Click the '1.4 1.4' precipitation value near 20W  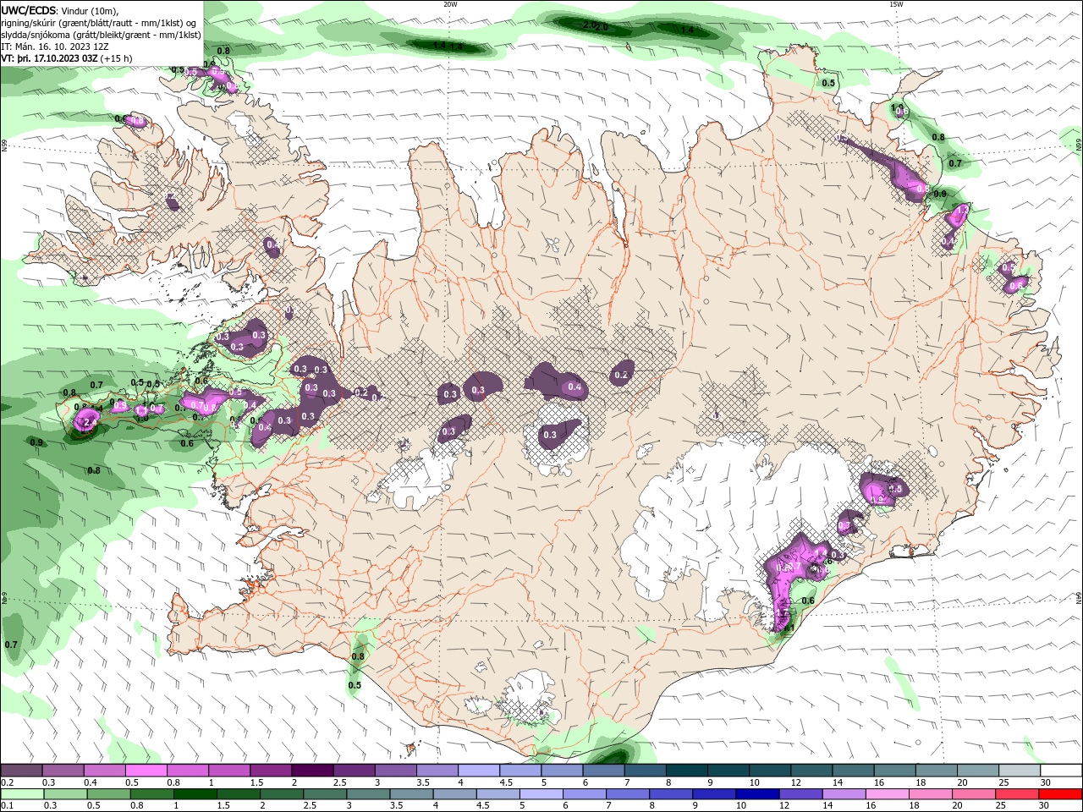[x=448, y=47]
